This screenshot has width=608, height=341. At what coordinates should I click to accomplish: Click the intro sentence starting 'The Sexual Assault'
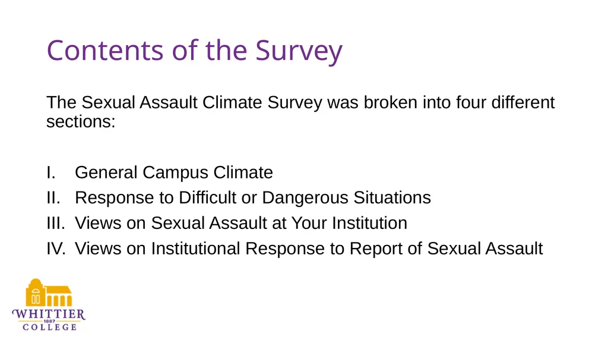pos(300,112)
